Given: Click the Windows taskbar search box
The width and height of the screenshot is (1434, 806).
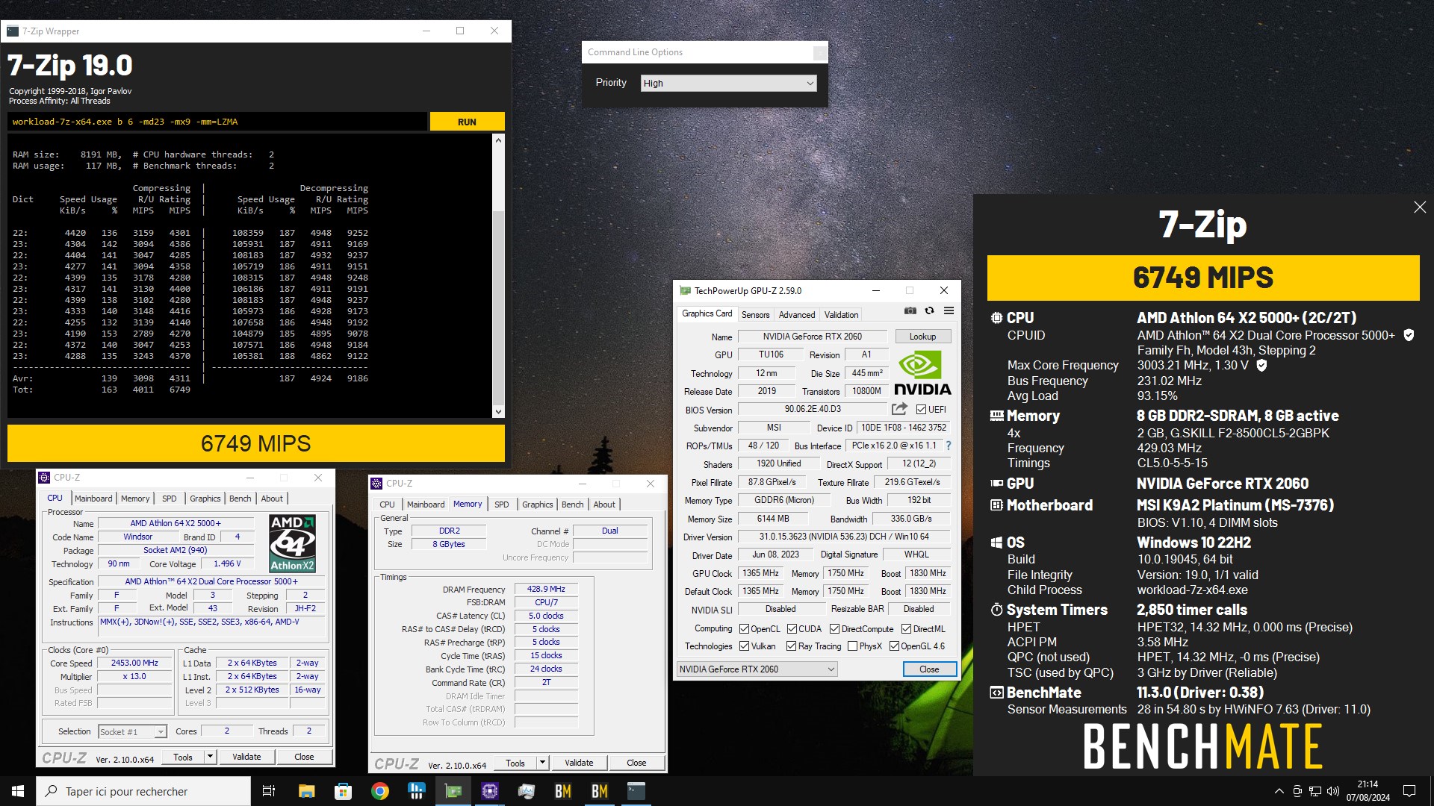Looking at the screenshot, I should (143, 791).
